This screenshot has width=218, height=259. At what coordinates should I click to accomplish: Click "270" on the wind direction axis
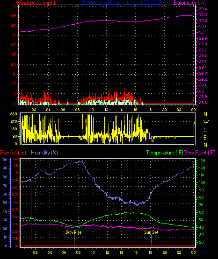(x=14, y=121)
